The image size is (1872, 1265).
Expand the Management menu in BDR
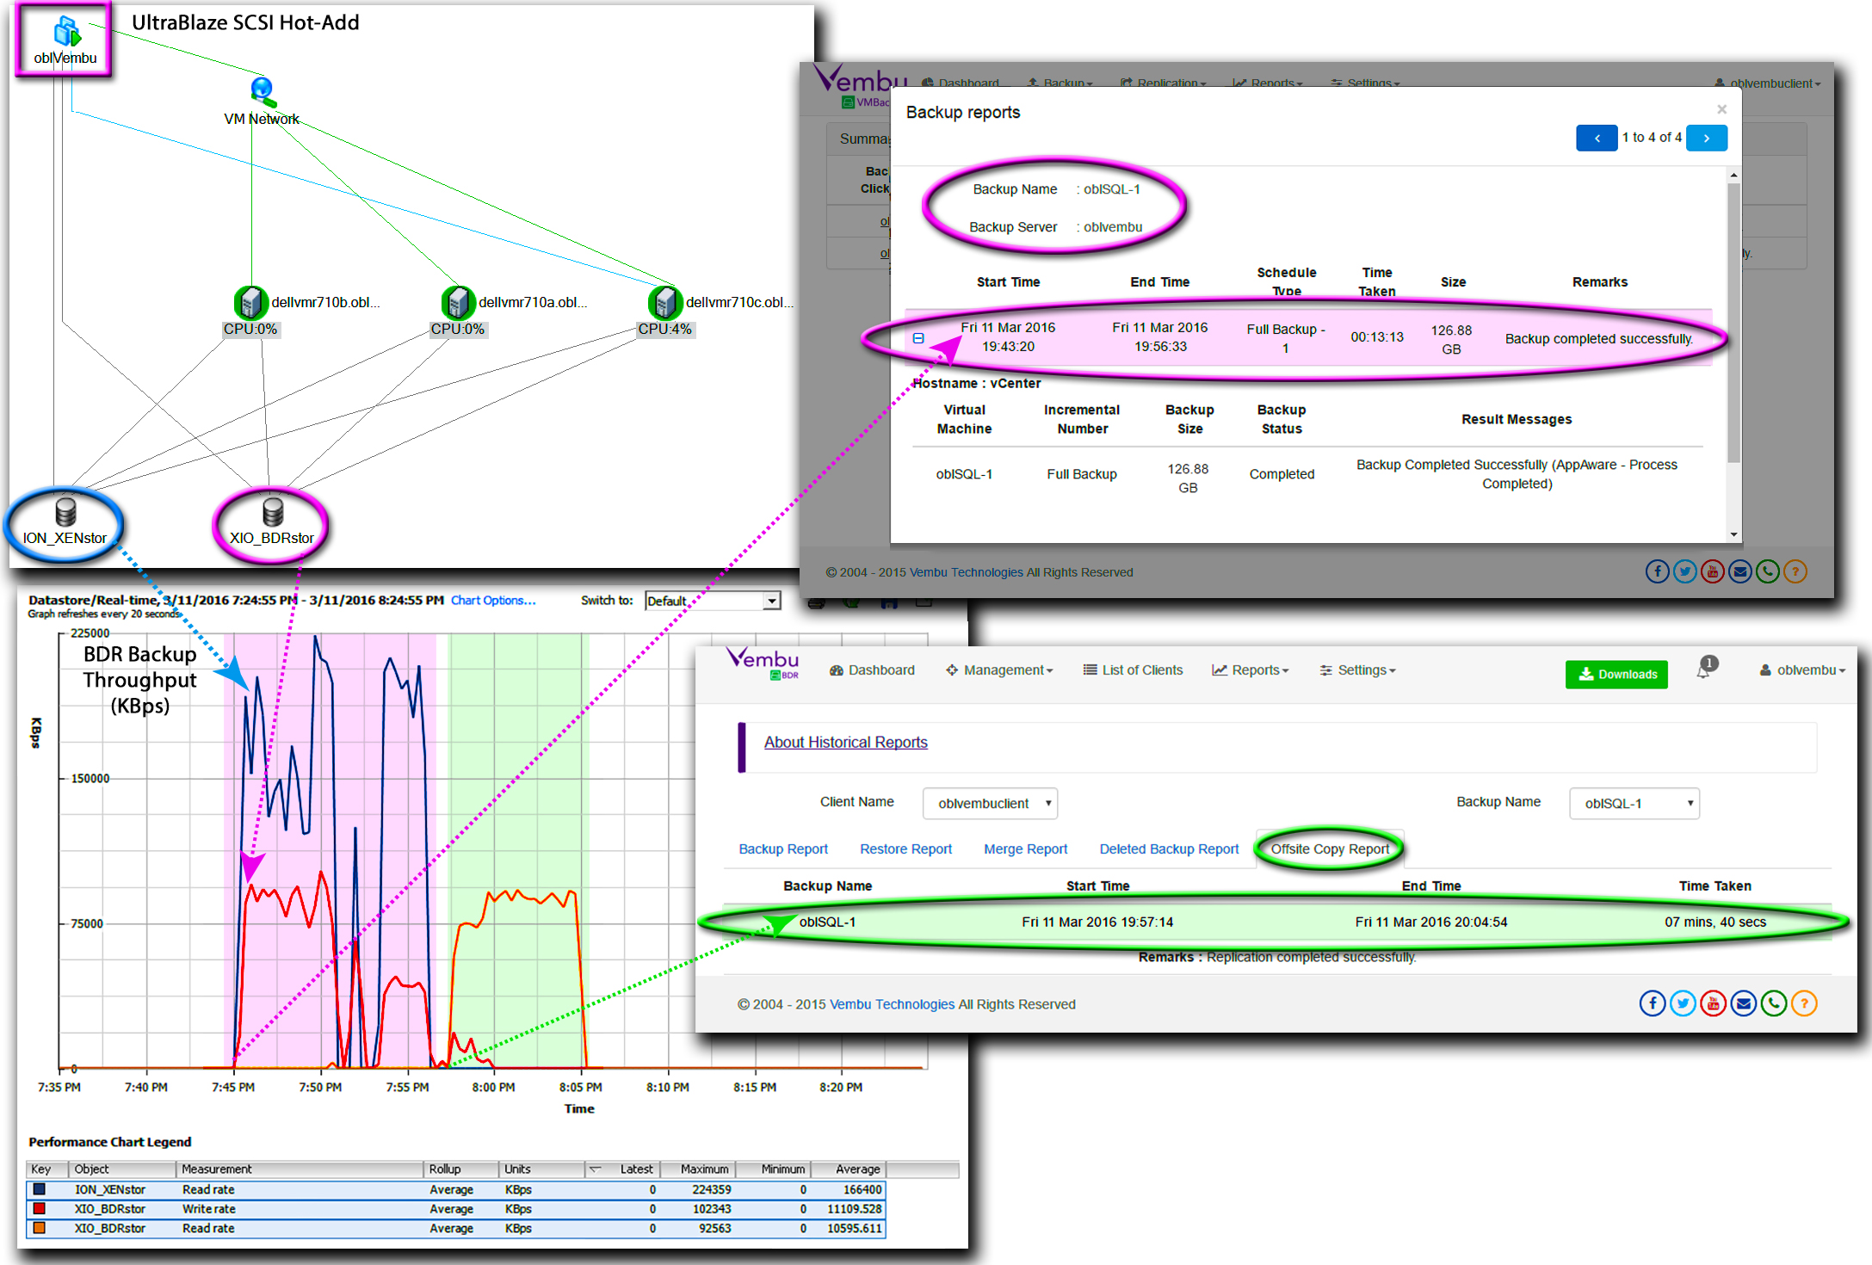click(x=999, y=670)
